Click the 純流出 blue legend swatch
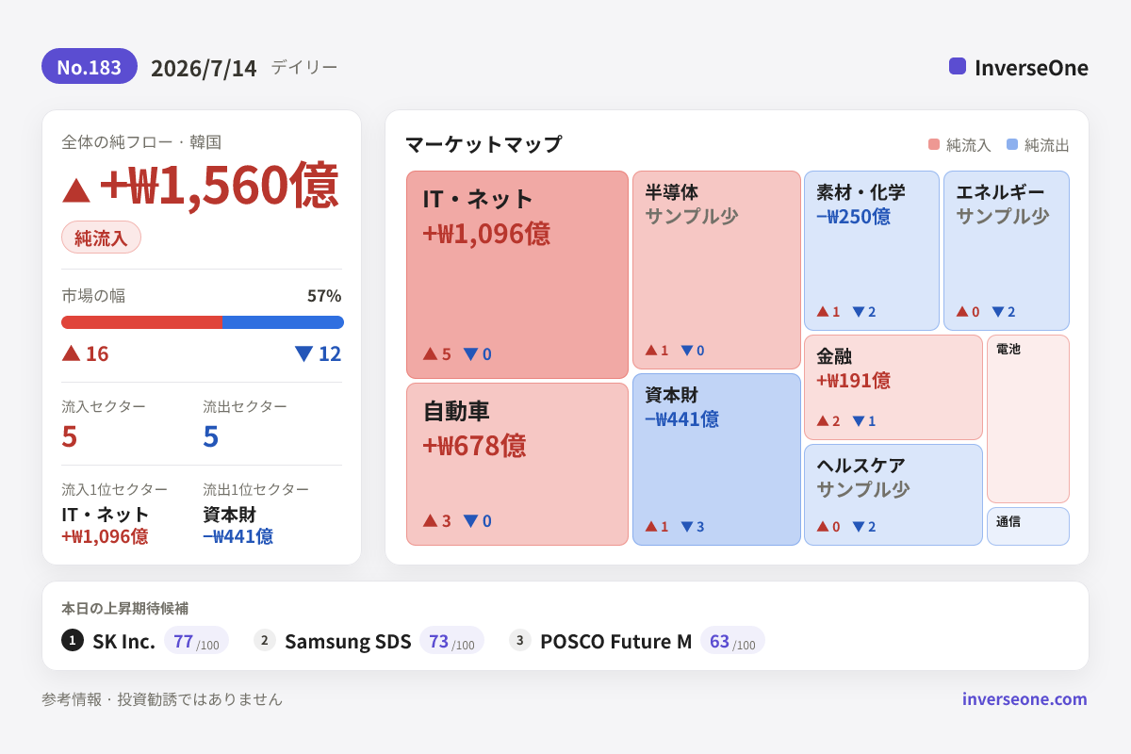Screen dimensions: 1131x754 coord(1012,144)
